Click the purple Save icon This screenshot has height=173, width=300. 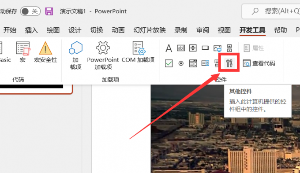(49, 11)
